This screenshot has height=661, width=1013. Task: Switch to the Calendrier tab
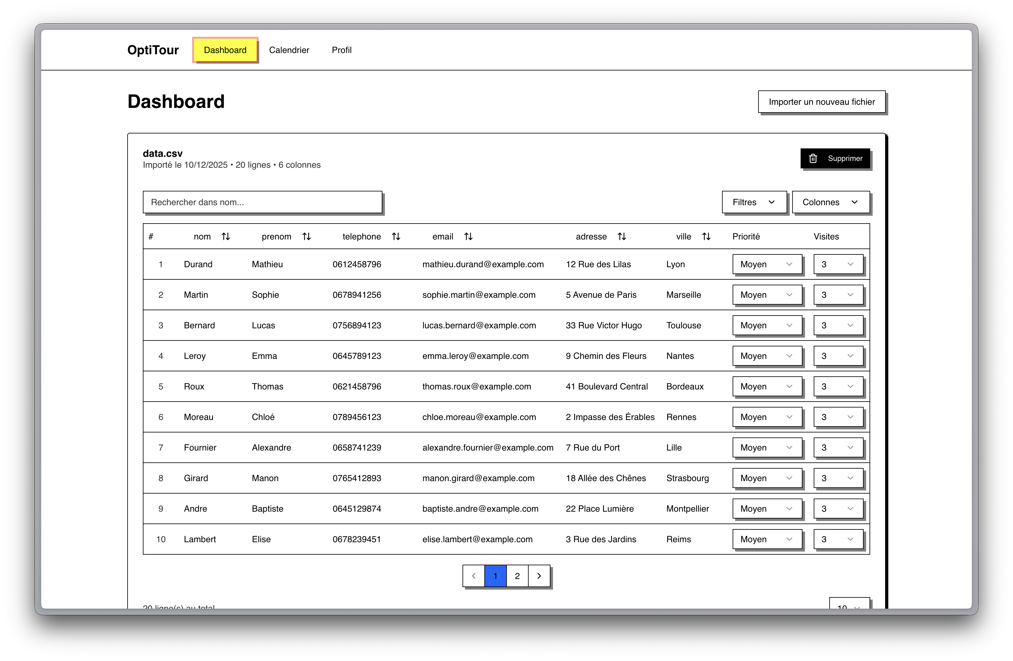point(289,50)
